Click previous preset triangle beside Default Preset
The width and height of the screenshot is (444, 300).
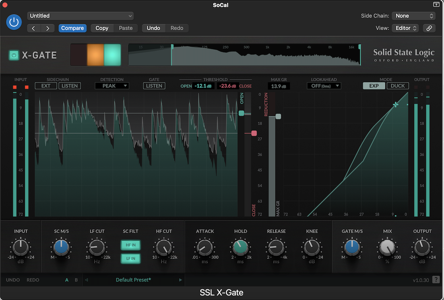(86, 280)
